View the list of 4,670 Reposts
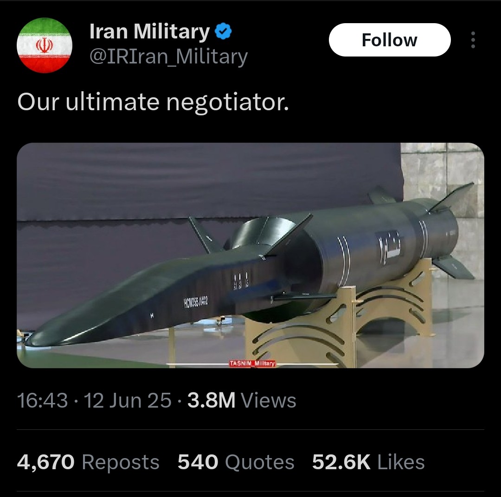 point(88,462)
